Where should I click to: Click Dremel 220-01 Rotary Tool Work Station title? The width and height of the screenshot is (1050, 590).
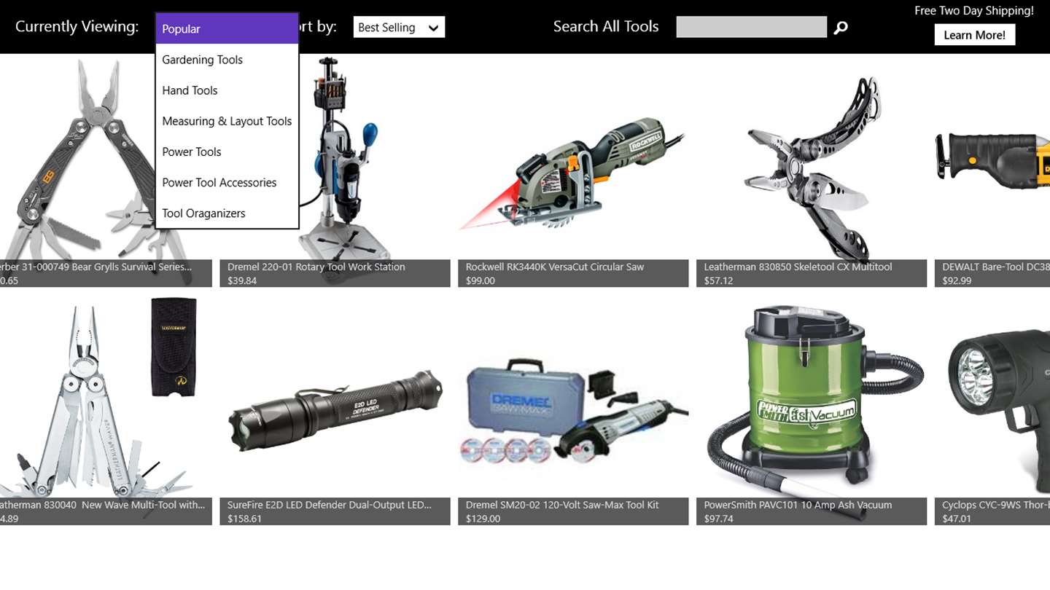tap(316, 267)
